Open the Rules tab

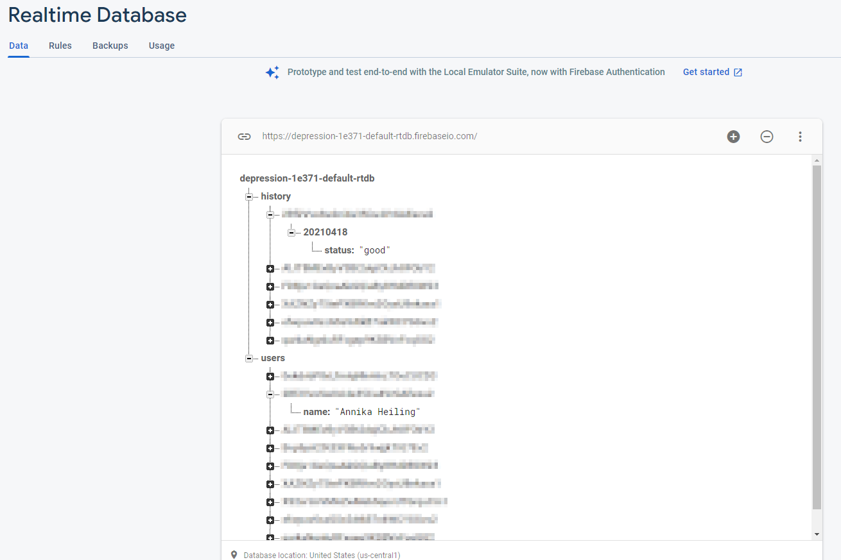click(60, 46)
